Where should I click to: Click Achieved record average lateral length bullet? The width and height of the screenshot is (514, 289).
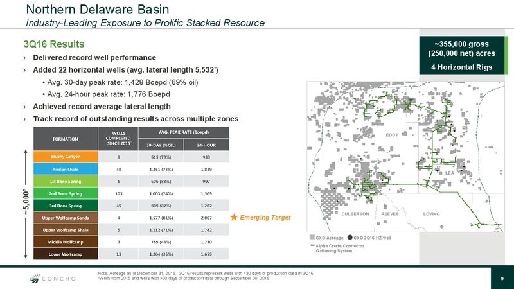point(102,107)
